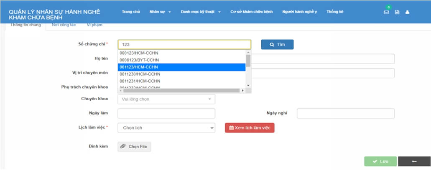Open the mail notifications icon
The height and width of the screenshot is (170, 431).
click(x=386, y=12)
